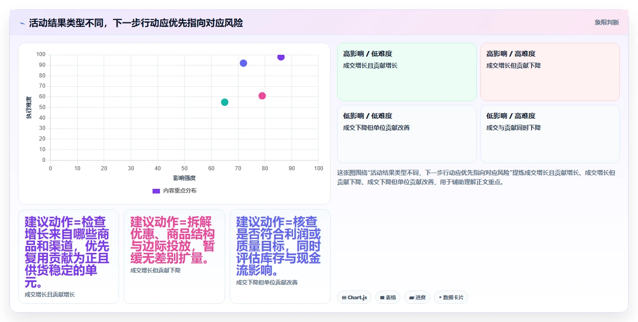The image size is (638, 322).
Task: Click the 数据卡片 tag chip
Action: click(451, 297)
